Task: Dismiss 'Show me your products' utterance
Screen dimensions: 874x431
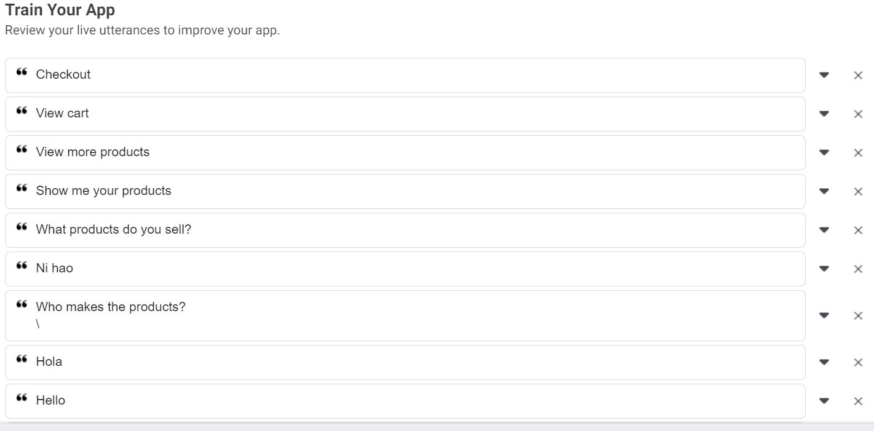Action: (858, 192)
